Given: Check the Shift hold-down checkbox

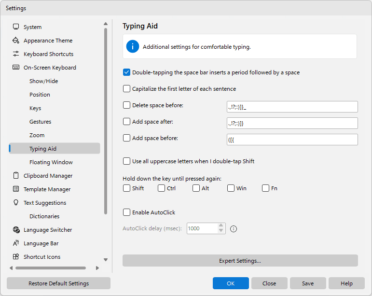Looking at the screenshot, I should [x=127, y=188].
